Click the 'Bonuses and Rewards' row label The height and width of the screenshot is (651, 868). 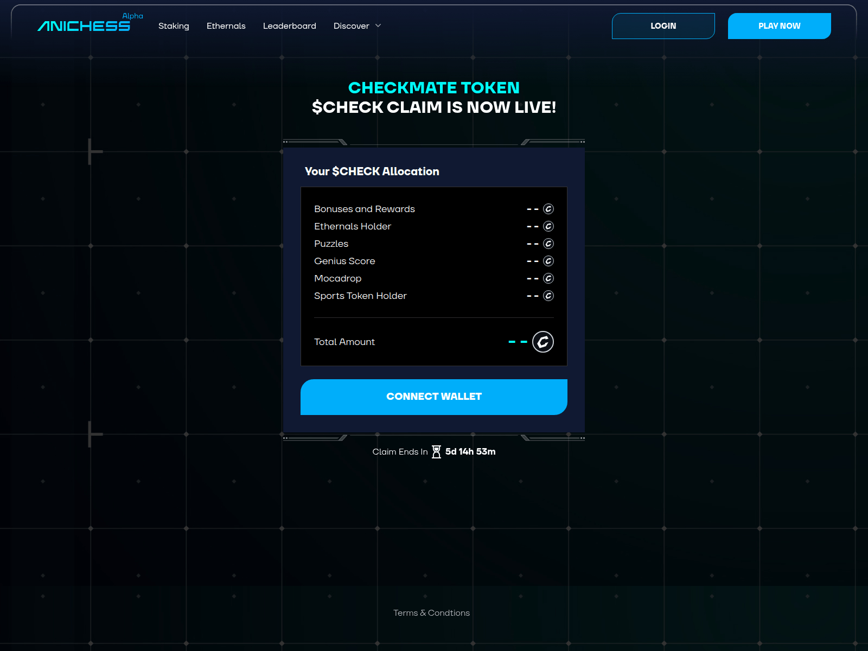[x=365, y=209]
